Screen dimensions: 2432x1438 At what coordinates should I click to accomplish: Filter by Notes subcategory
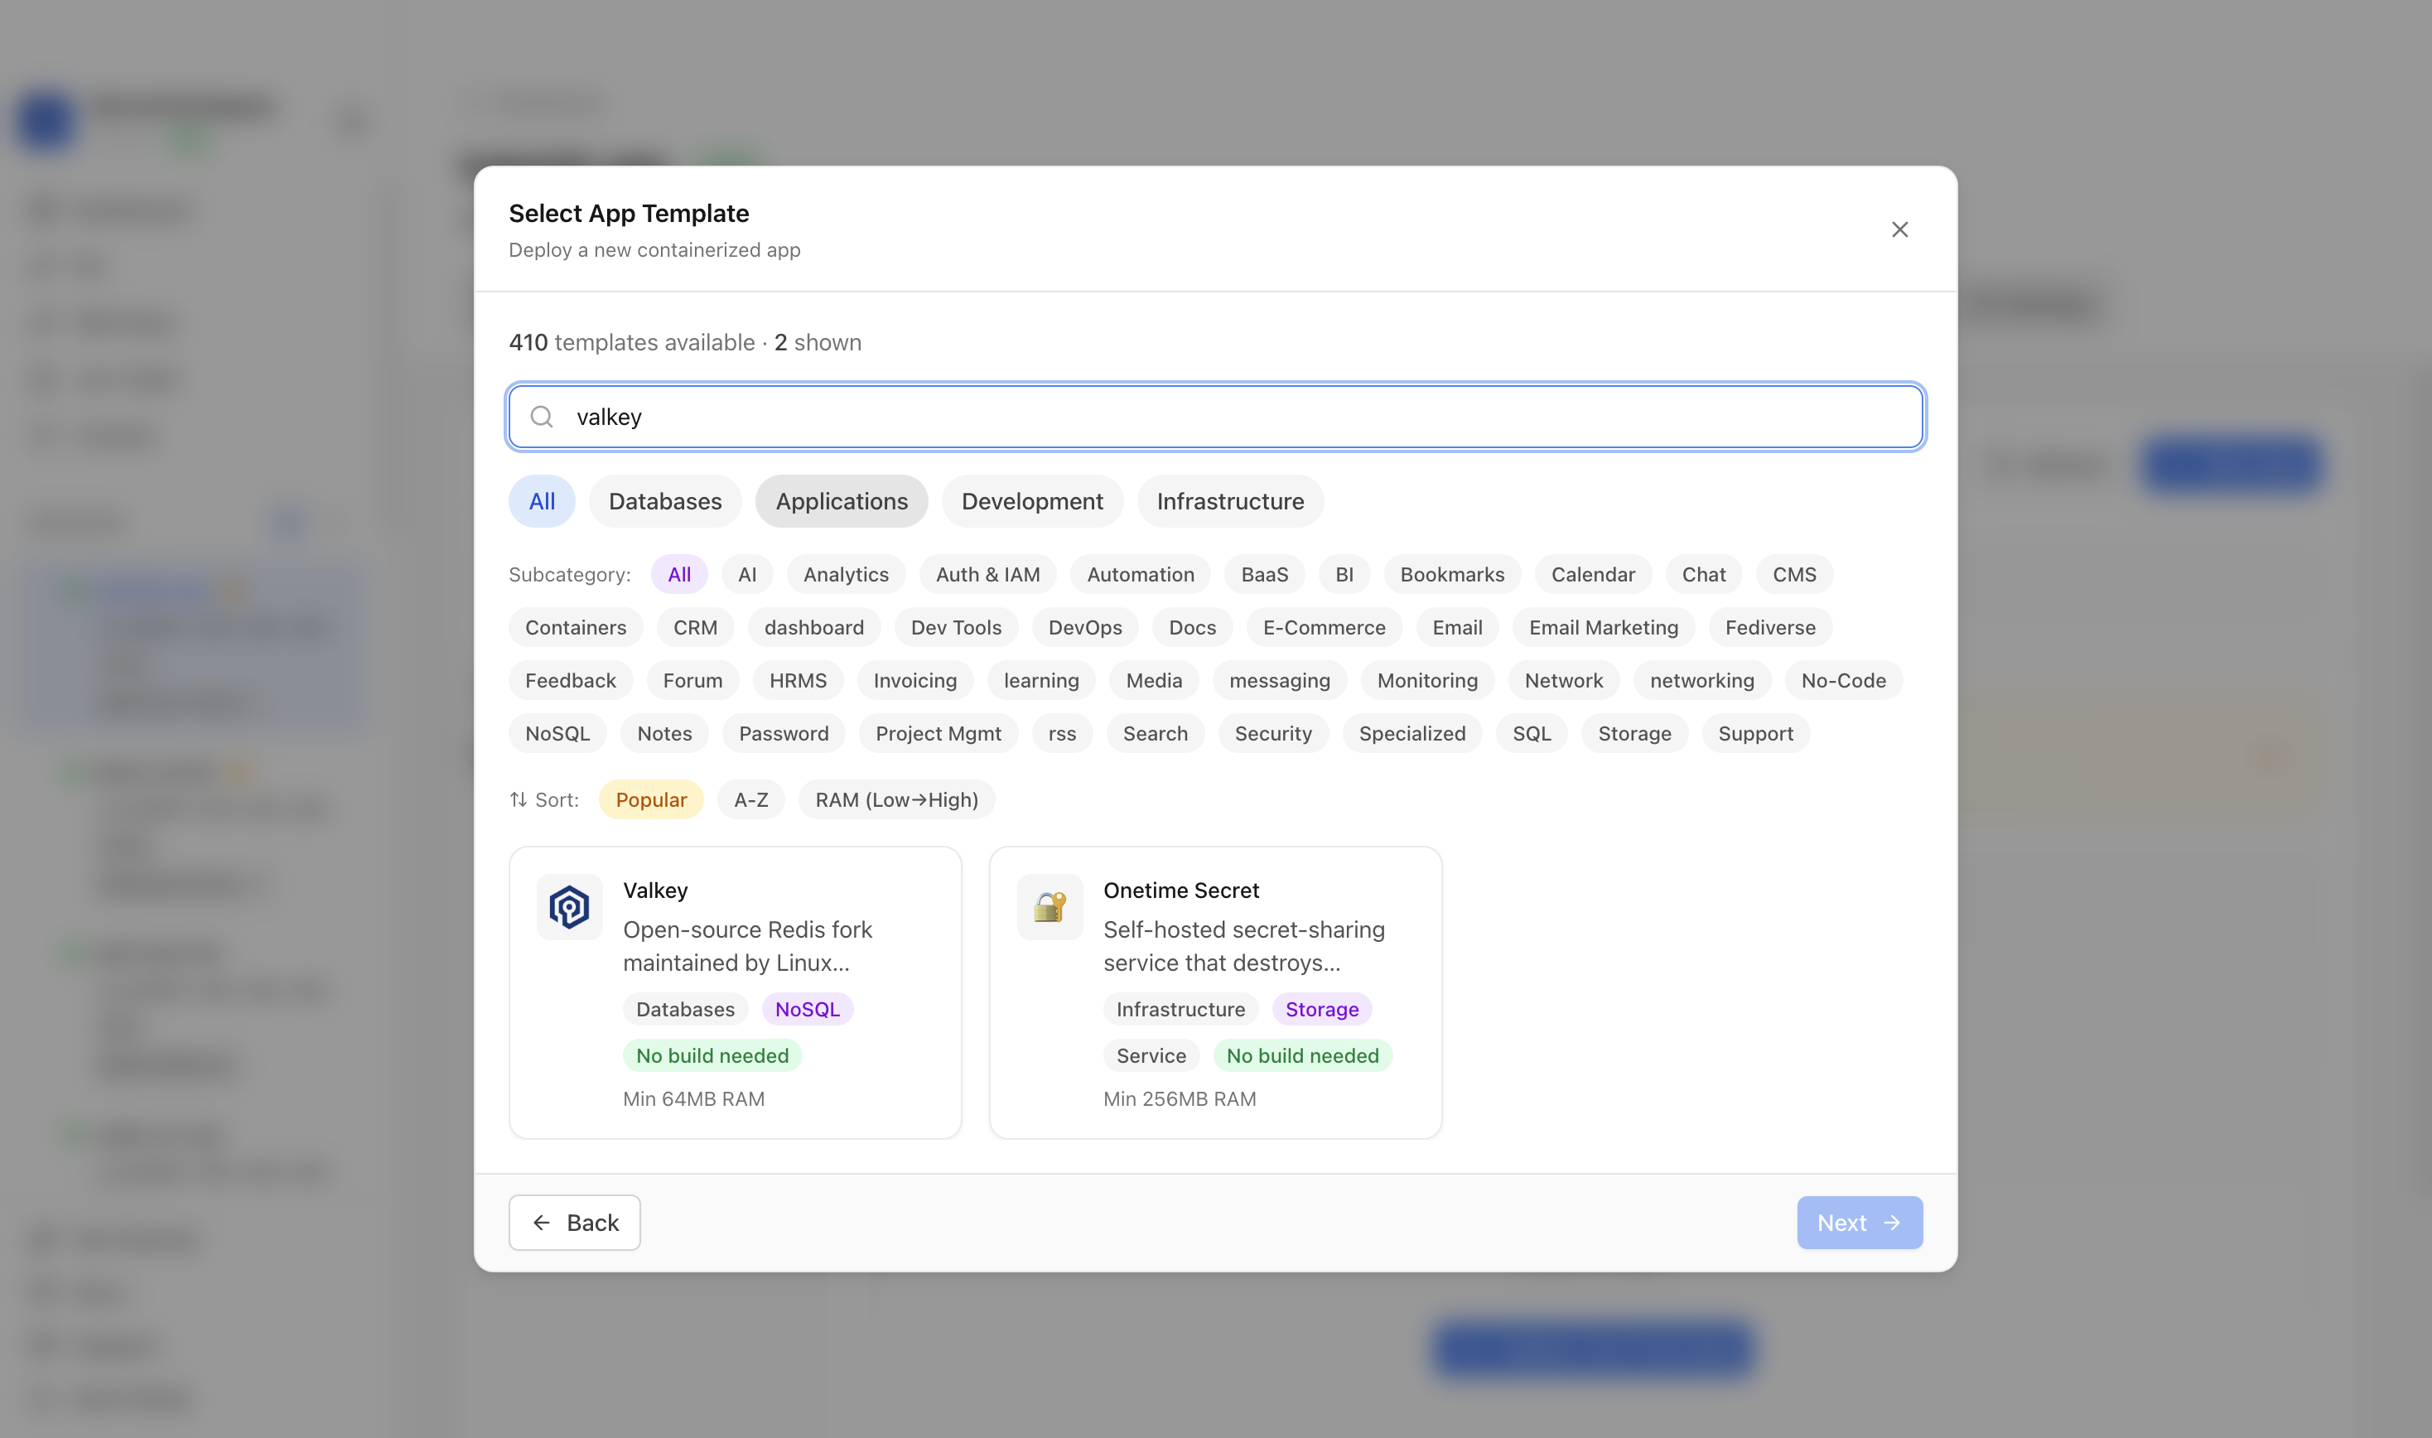click(663, 734)
